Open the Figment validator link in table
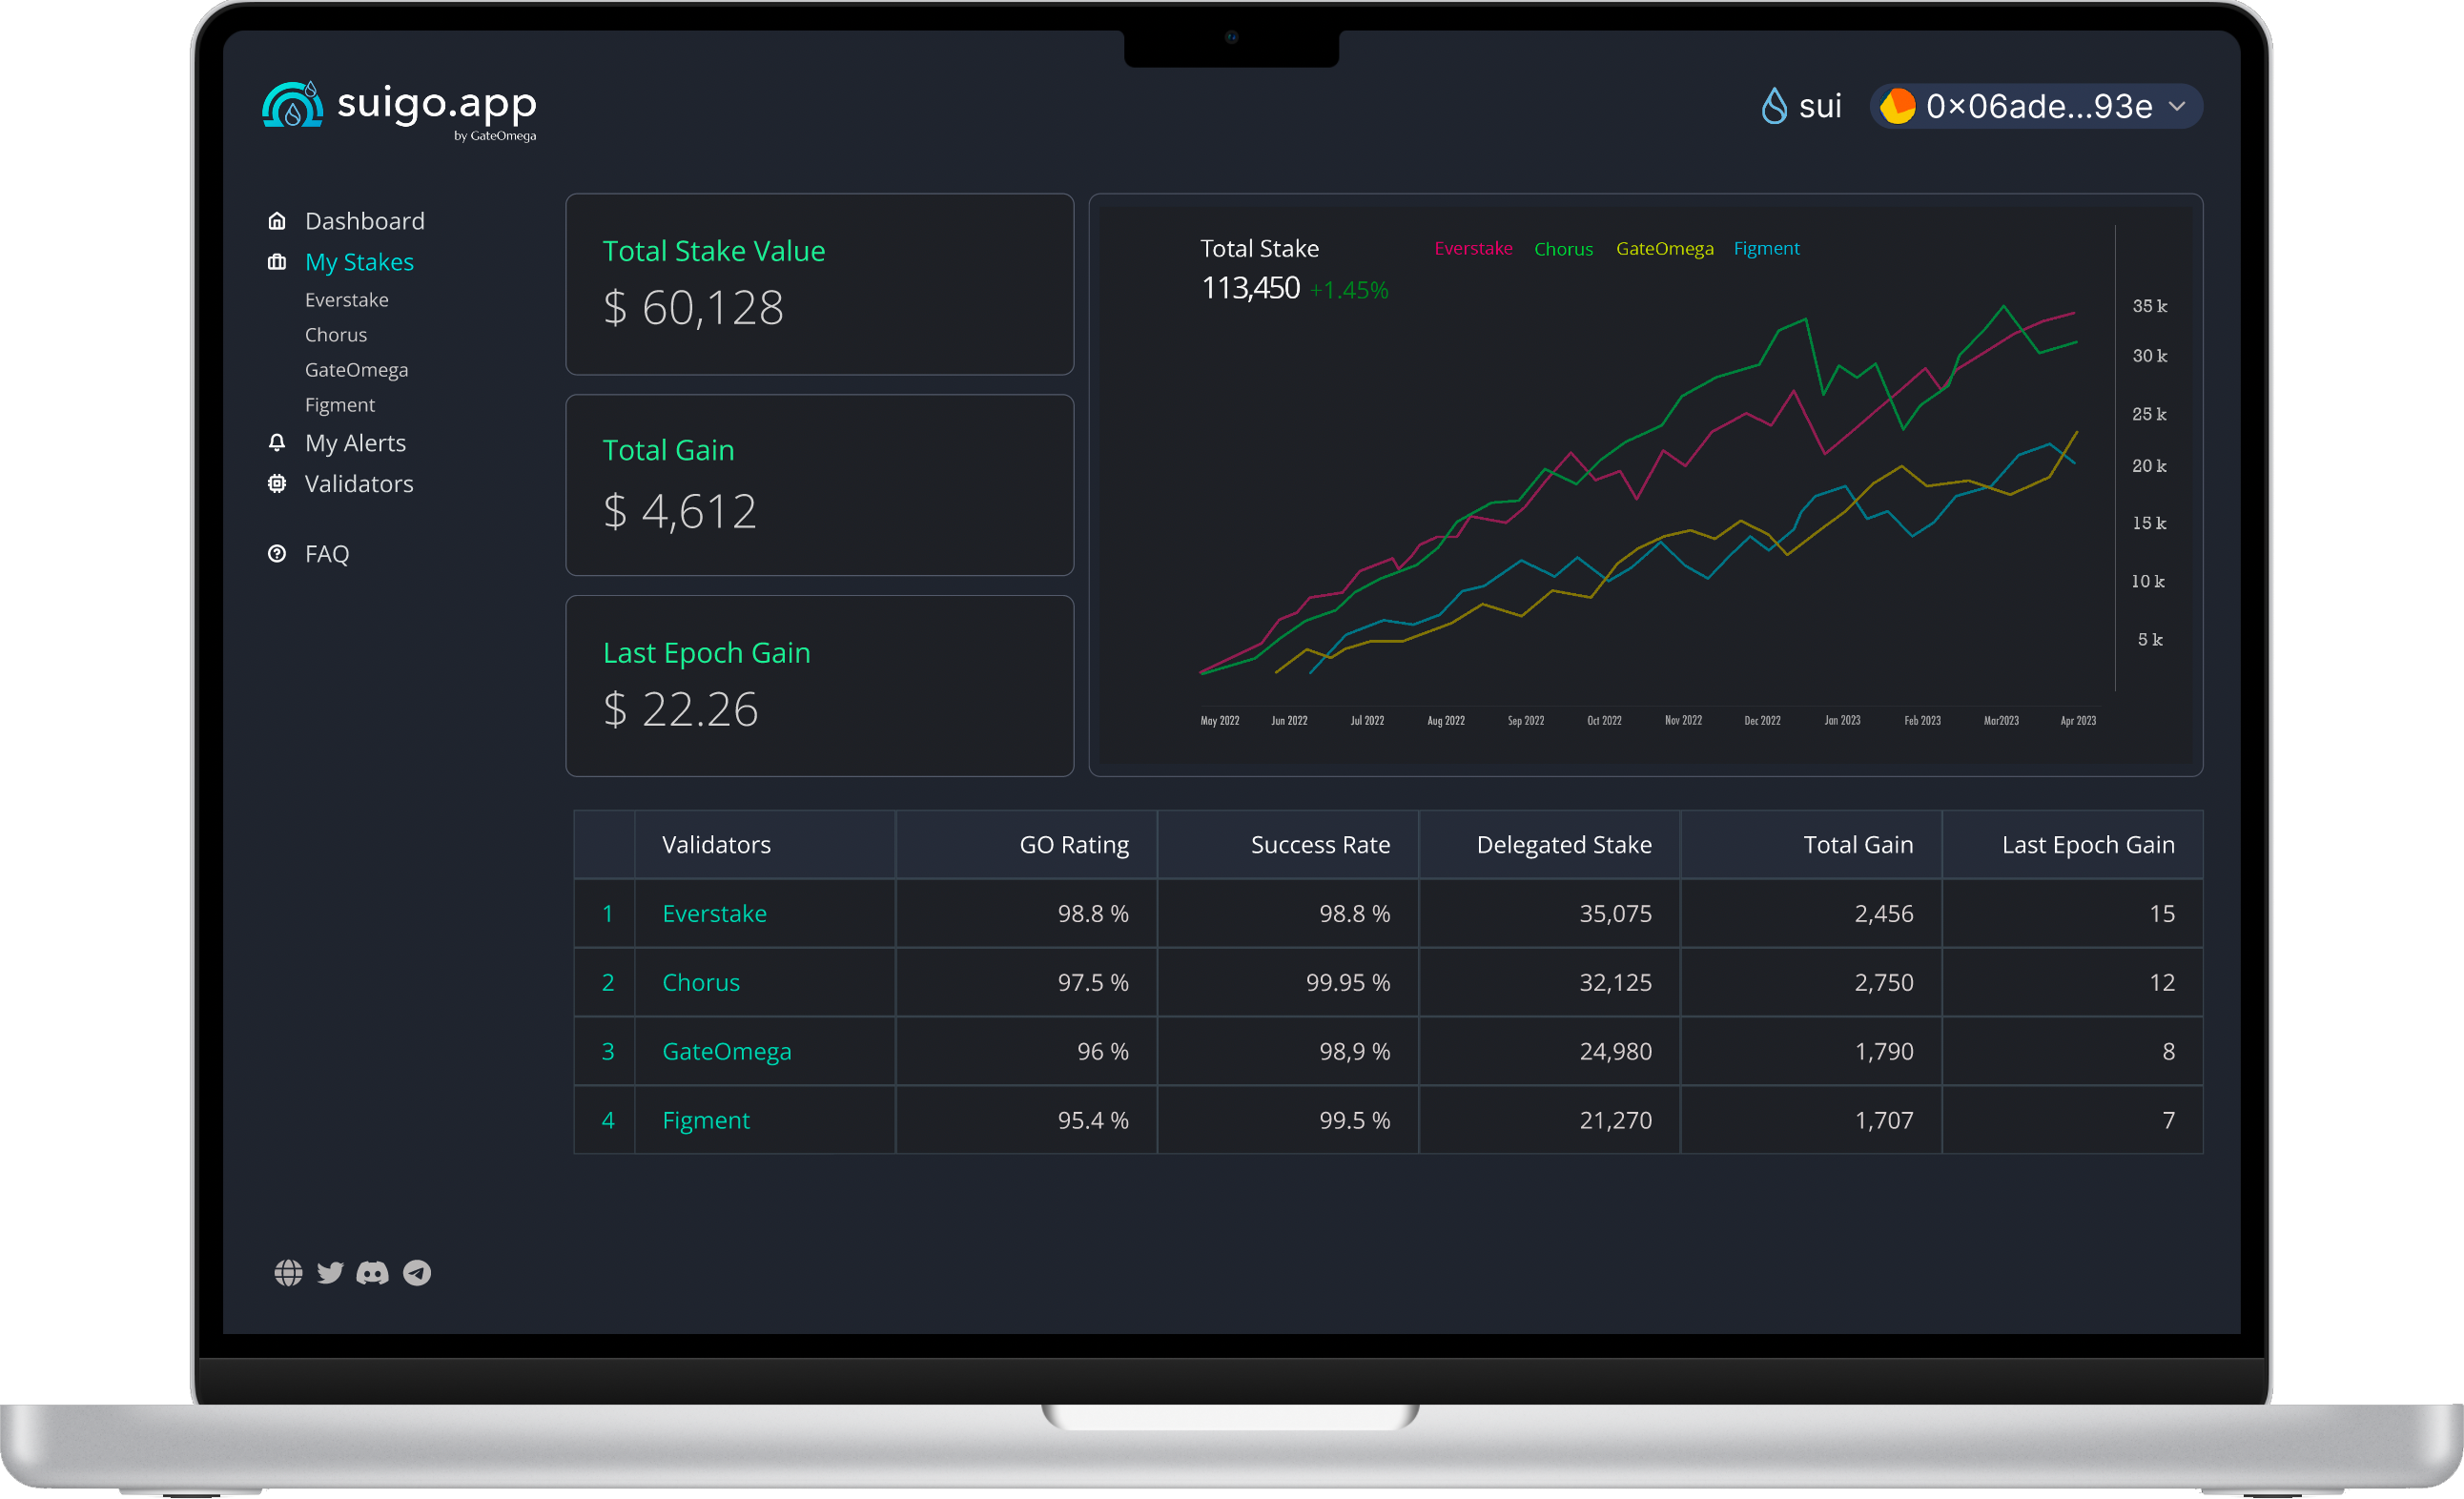The height and width of the screenshot is (1499, 2464). (x=706, y=1120)
